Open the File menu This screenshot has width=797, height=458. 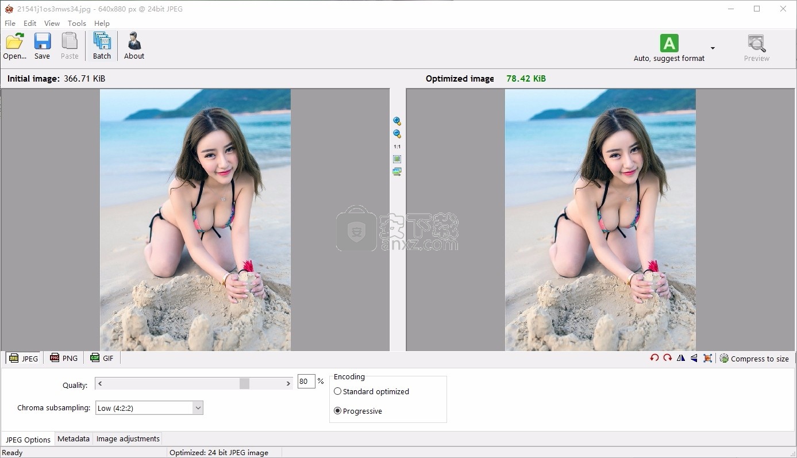(10, 24)
